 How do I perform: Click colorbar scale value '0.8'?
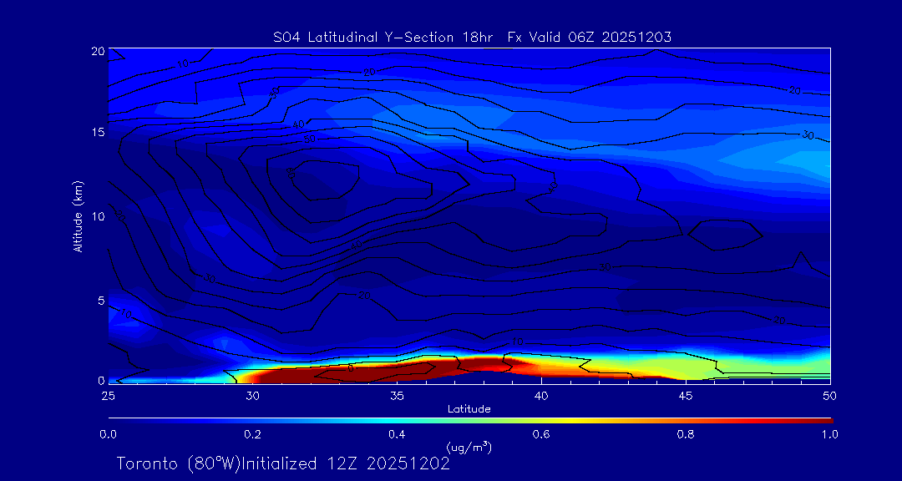click(x=686, y=434)
